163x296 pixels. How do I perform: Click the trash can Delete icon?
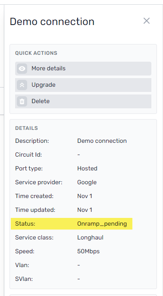click(22, 101)
